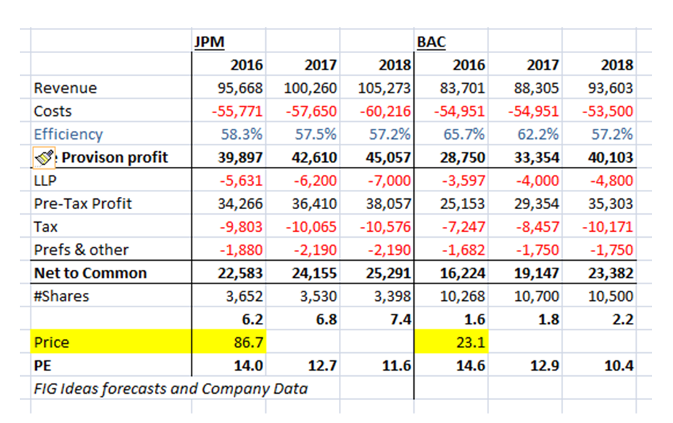673x423 pixels.
Task: Click the Costs row label
Action: pos(53,111)
